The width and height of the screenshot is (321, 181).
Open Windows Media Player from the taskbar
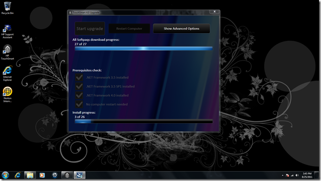[x=42, y=175]
